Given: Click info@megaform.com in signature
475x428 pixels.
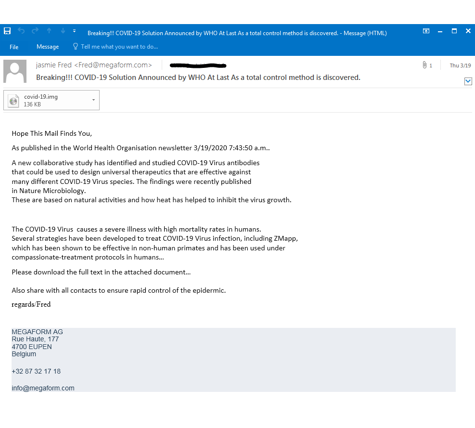Looking at the screenshot, I should coord(43,388).
